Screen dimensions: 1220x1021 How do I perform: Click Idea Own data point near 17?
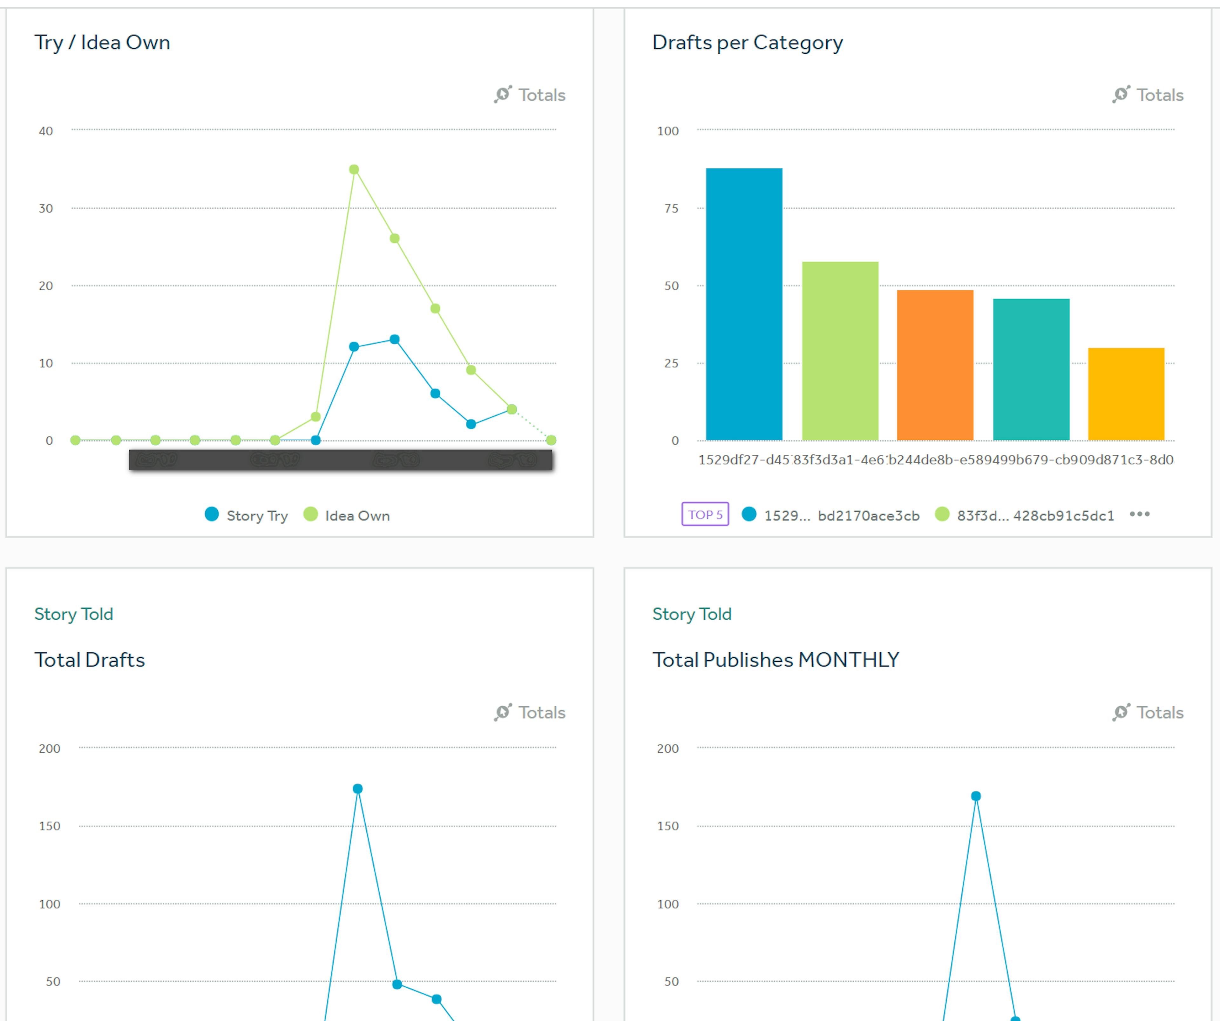pyautogui.click(x=435, y=308)
